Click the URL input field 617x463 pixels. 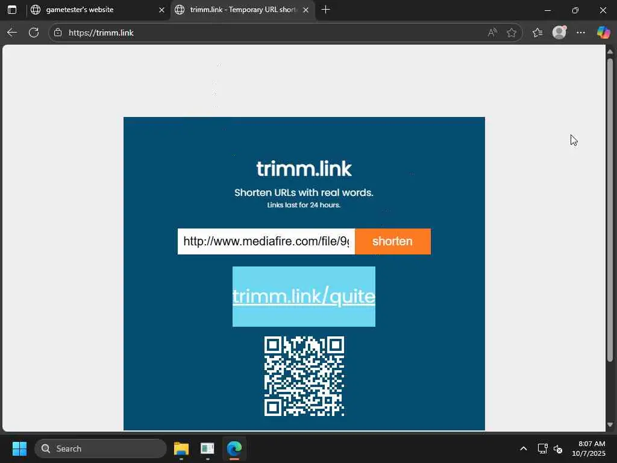(x=266, y=241)
